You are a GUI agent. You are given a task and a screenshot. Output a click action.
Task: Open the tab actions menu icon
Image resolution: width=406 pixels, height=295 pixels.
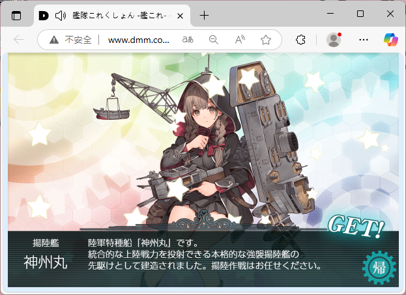[16, 16]
